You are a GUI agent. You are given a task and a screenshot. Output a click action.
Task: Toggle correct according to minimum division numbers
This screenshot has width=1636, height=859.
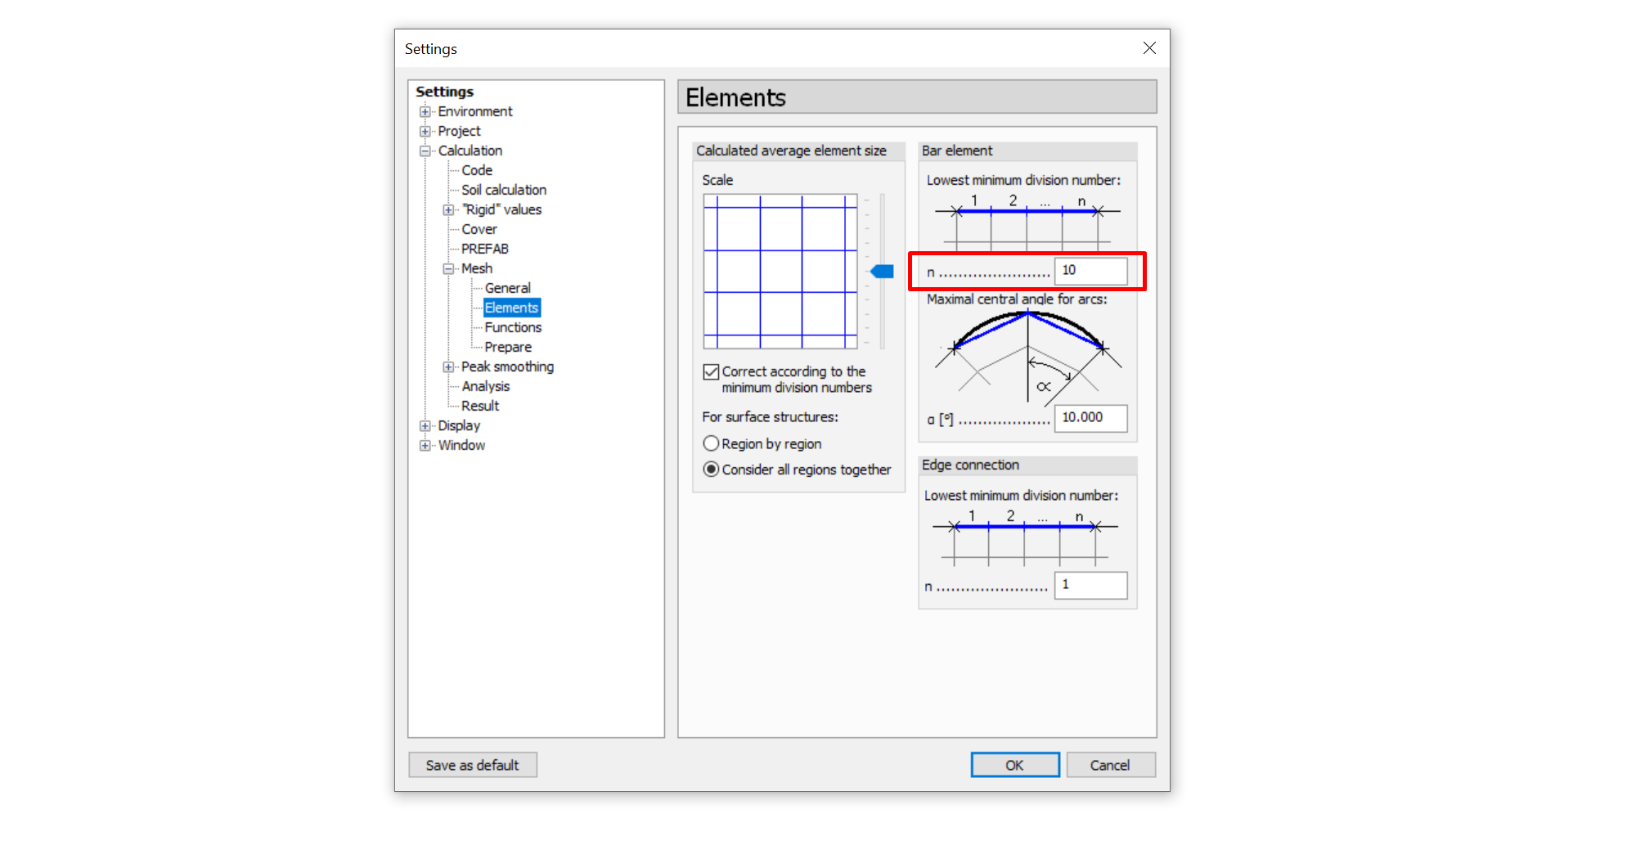click(712, 372)
